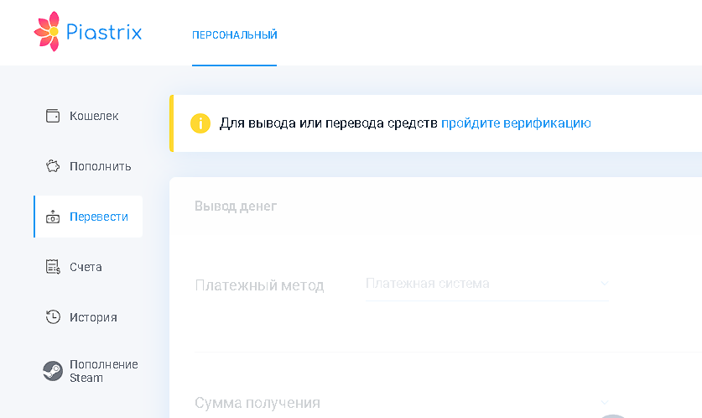Click the clock icon for История
Screen dimensions: 702x418
(x=53, y=317)
